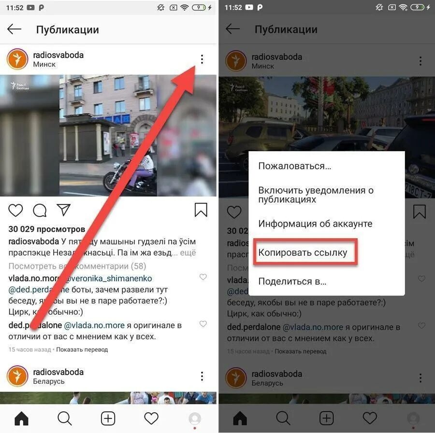View all 58 comments link, left screen

[x=77, y=266]
